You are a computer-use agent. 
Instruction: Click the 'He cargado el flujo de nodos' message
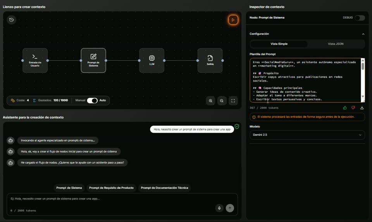click(72, 162)
